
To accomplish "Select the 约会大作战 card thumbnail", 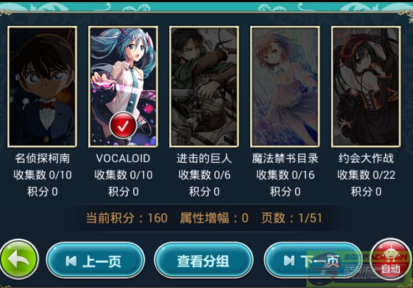I will 366,86.
